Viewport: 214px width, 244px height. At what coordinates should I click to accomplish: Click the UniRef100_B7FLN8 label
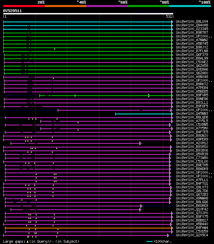tap(192, 51)
